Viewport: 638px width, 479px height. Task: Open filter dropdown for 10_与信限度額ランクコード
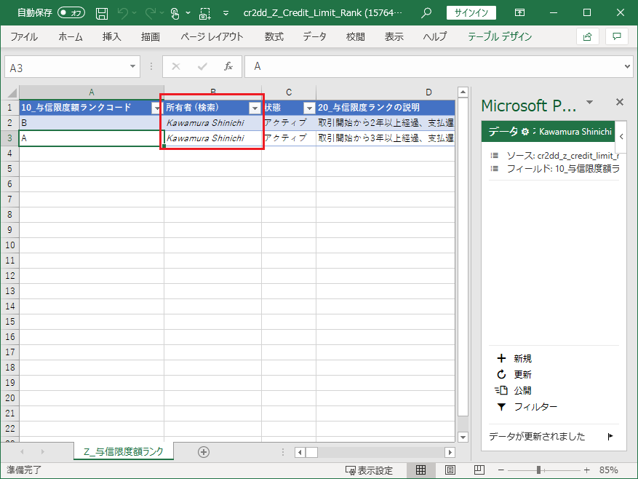[156, 108]
